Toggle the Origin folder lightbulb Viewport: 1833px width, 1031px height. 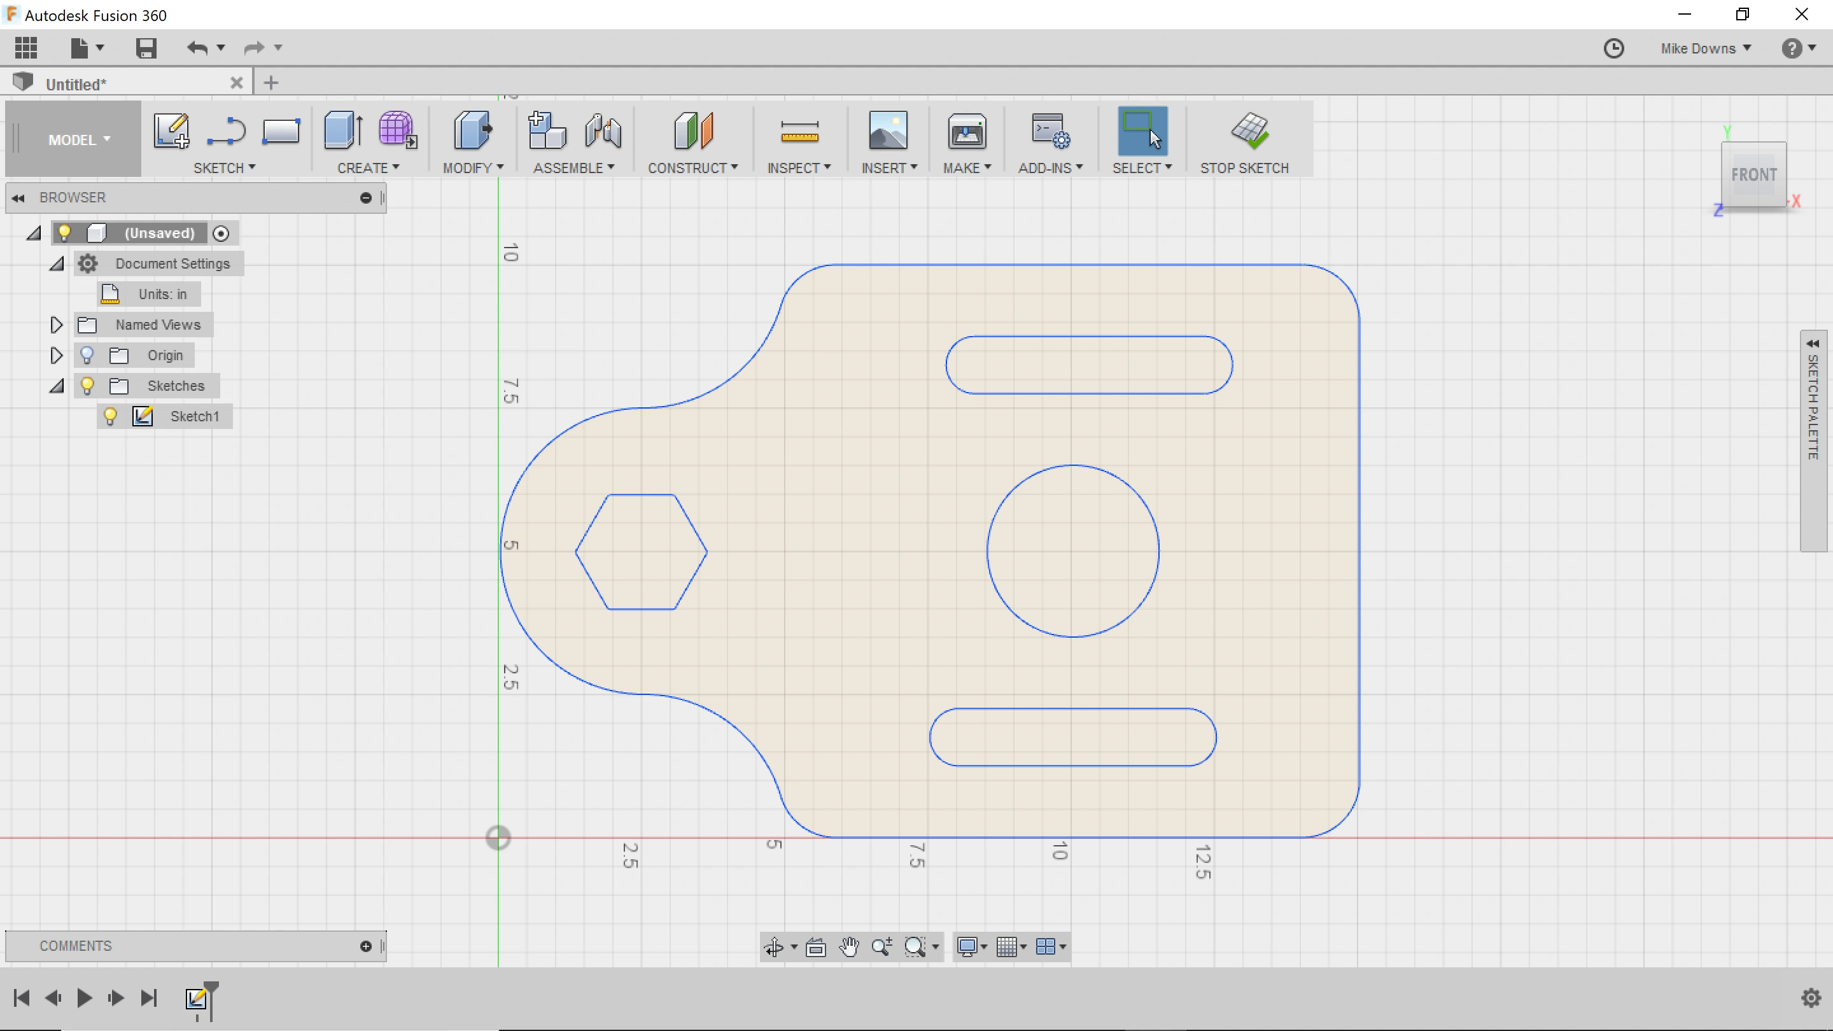click(87, 355)
